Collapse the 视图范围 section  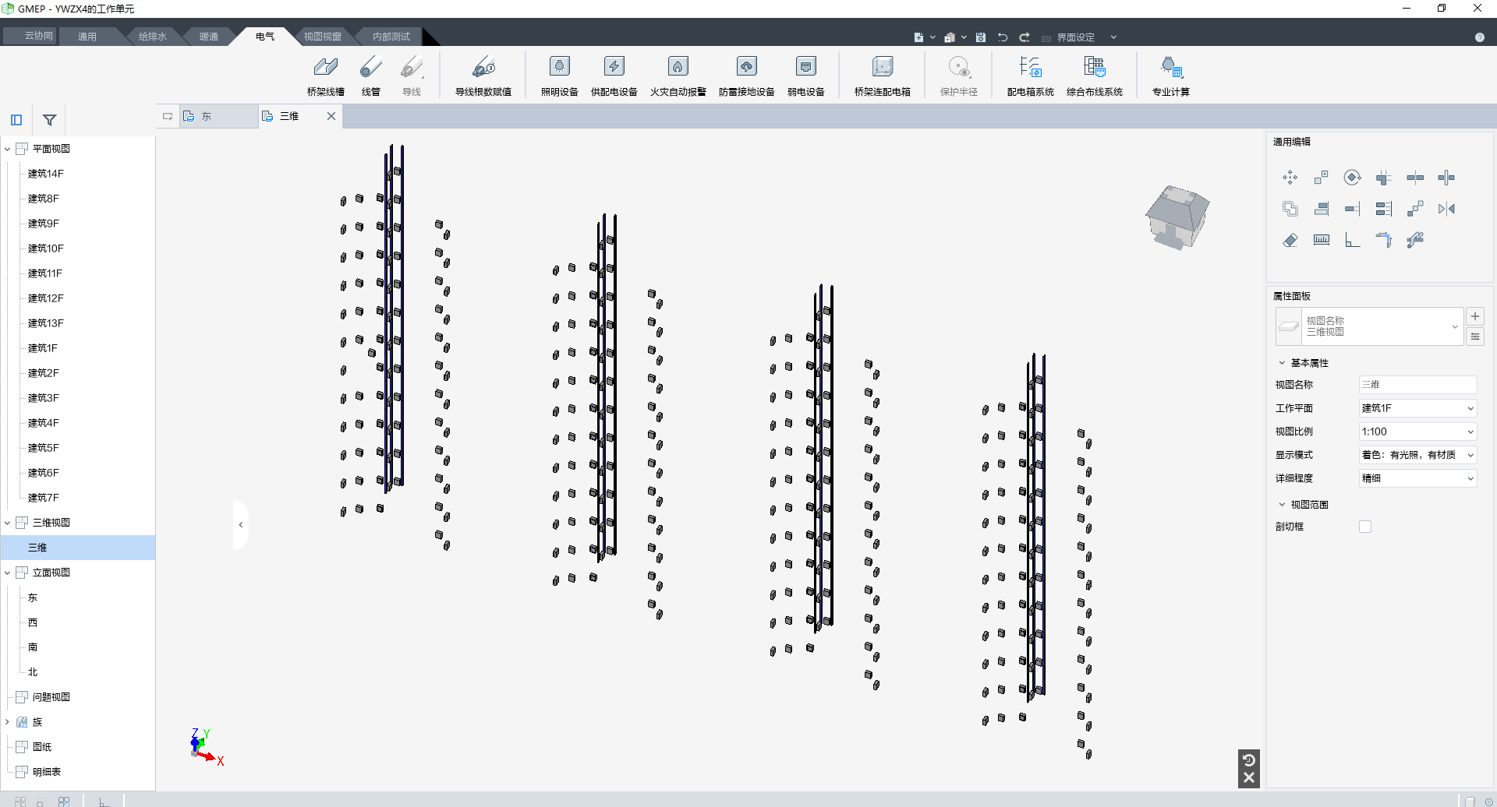[1281, 505]
